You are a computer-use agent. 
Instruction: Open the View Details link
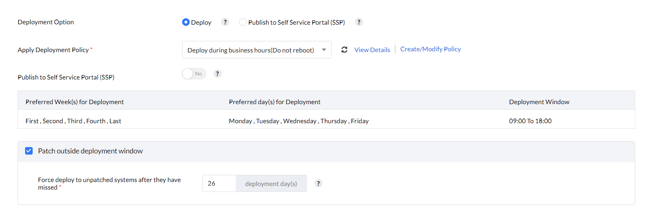click(x=372, y=50)
